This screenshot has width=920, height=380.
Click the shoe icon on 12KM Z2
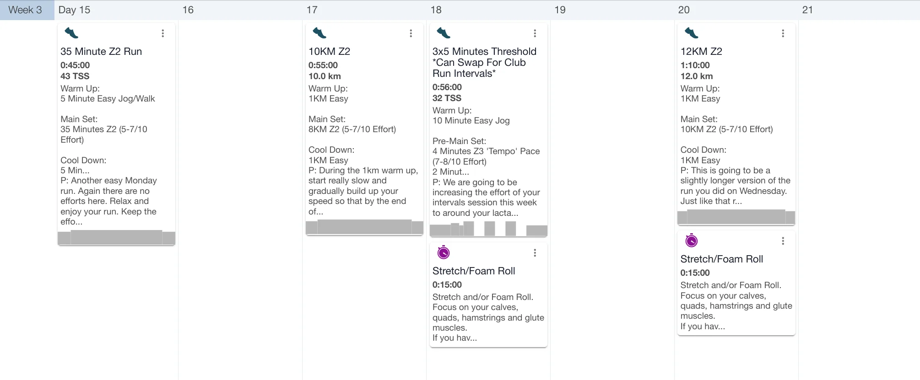click(x=691, y=33)
